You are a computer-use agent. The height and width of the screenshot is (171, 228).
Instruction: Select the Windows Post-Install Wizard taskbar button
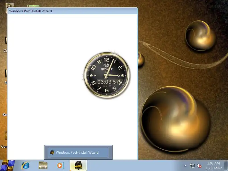coord(78,165)
